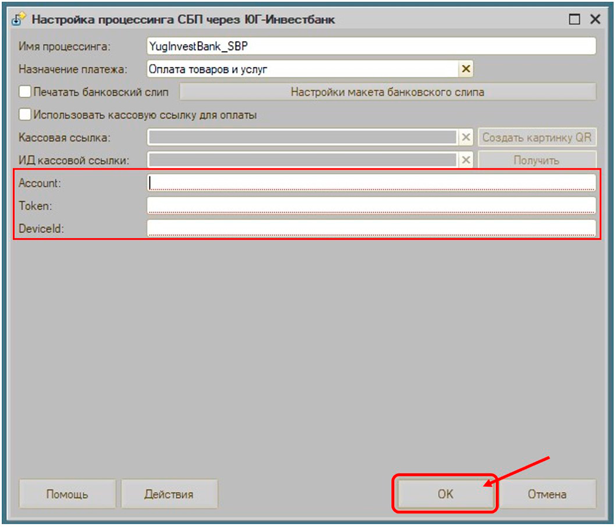Click the Получить button
The height and width of the screenshot is (527, 616).
(537, 160)
